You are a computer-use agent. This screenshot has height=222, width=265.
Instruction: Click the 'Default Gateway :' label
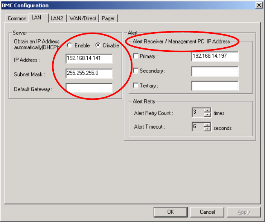click(x=33, y=89)
